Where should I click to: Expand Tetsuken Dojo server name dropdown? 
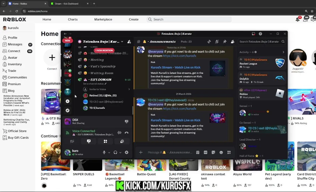tap(122, 41)
